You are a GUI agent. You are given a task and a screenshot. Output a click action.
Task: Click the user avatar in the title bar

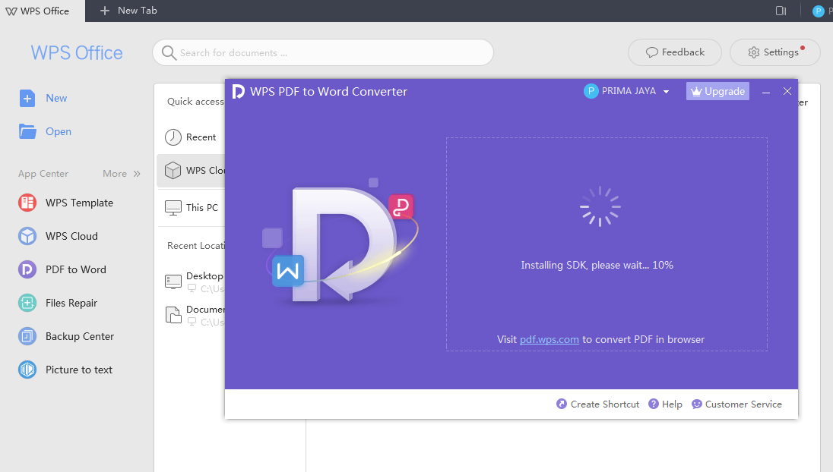tap(818, 11)
